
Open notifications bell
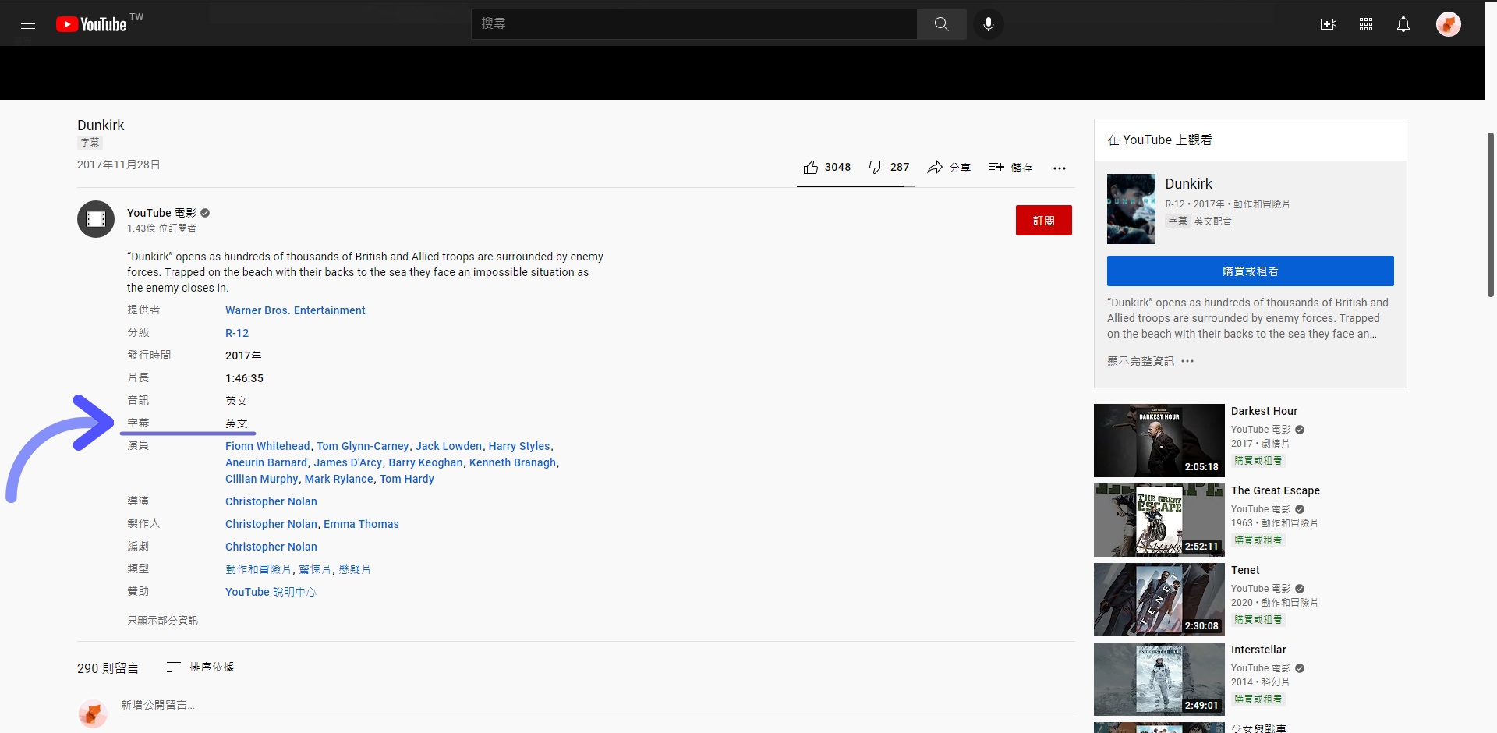coord(1403,24)
